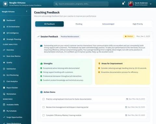Image resolution: width=156 pixels, height=124 pixels.
Task: Click Sarah Anderson's profile avatar
Action: pyautogui.click(x=131, y=4)
